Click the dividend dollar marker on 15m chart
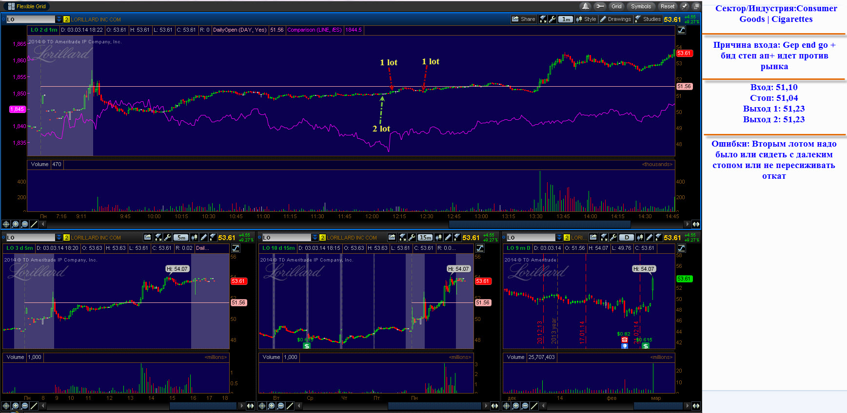Viewport: 847px width, 413px height. point(307,346)
